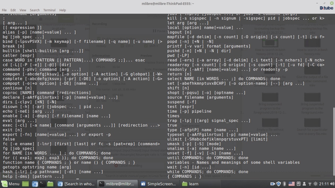This screenshot has height=188, width=335.
Task: Click the 'getopts optstring name [arg]' line
Action: [x=37, y=167]
